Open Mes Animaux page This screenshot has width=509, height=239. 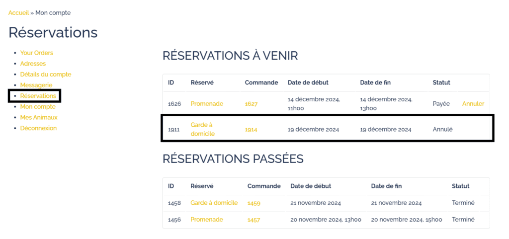coord(39,117)
